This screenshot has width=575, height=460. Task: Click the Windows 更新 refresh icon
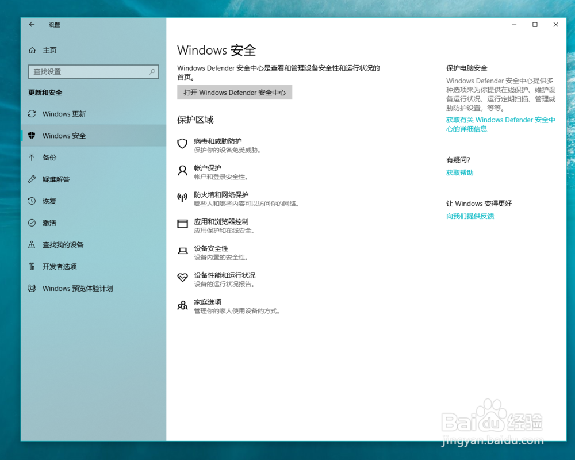(32, 114)
